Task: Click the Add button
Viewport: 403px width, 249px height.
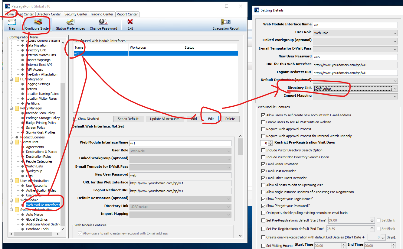Action: [x=194, y=119]
